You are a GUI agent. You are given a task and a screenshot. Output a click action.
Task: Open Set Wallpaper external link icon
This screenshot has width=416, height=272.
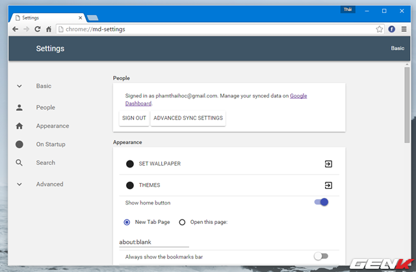(x=328, y=164)
